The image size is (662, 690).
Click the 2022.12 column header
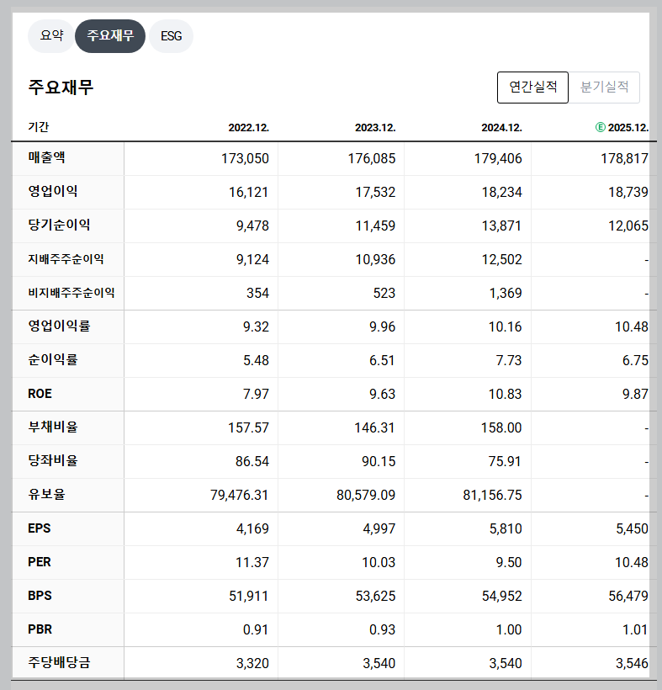point(248,127)
